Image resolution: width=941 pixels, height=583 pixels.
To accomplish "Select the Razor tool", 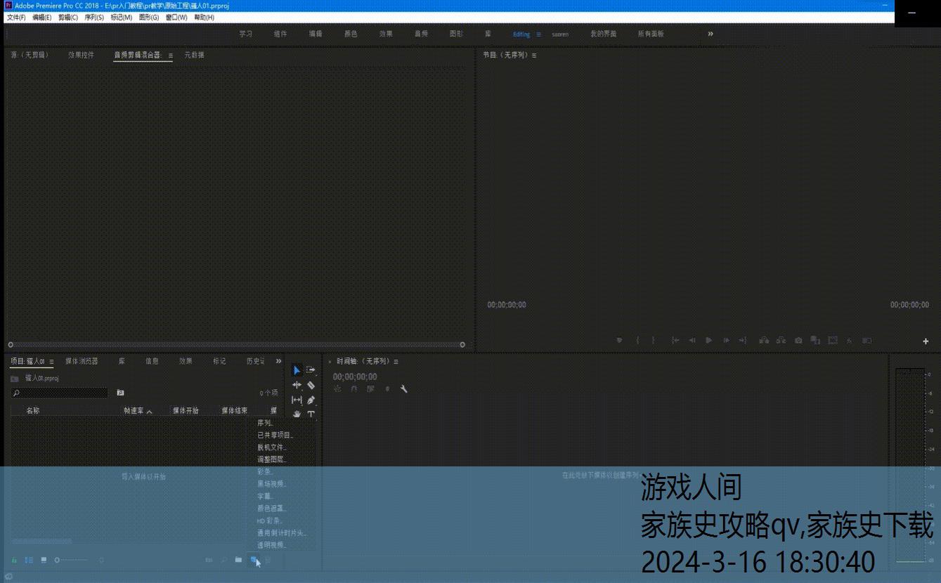I will coord(311,385).
